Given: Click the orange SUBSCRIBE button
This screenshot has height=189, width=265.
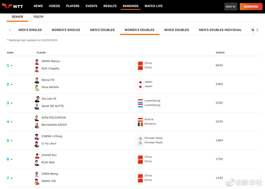Looking at the screenshot, I should click(251, 7).
